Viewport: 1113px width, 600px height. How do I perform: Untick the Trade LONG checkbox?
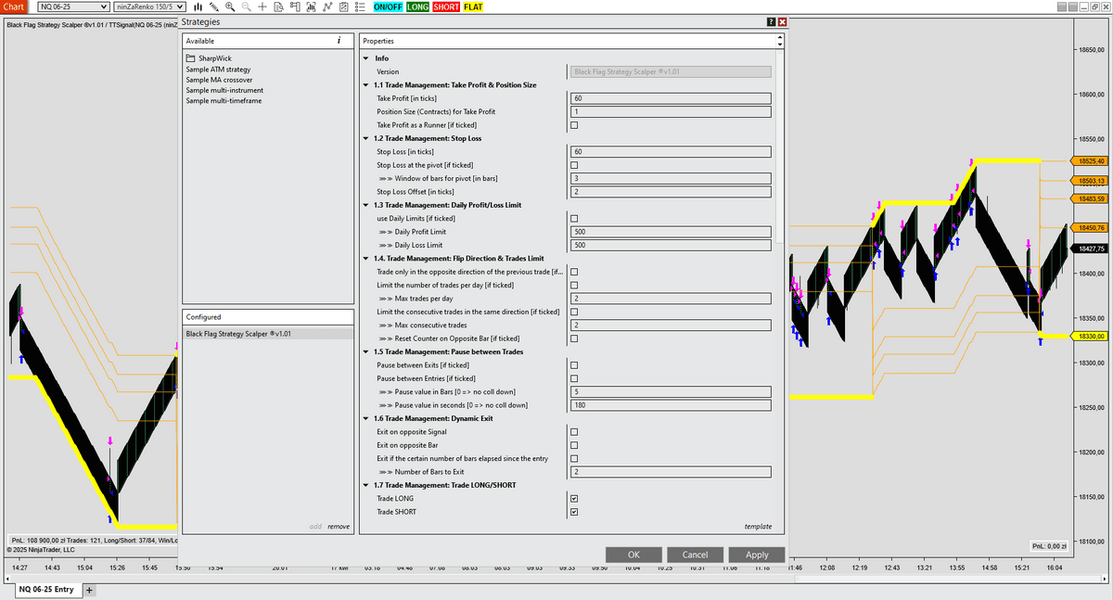574,499
